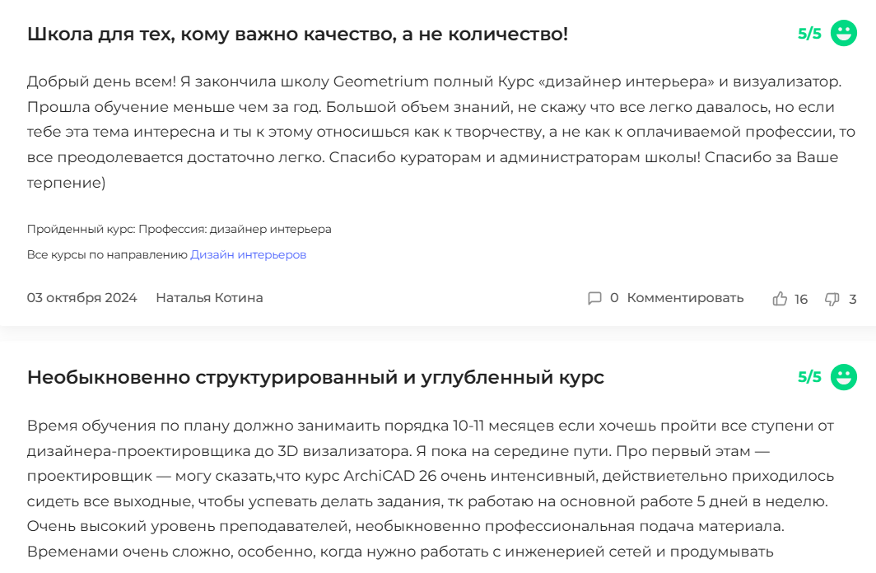
Task: Open author profile "Наталья Котина"
Action: (x=209, y=298)
